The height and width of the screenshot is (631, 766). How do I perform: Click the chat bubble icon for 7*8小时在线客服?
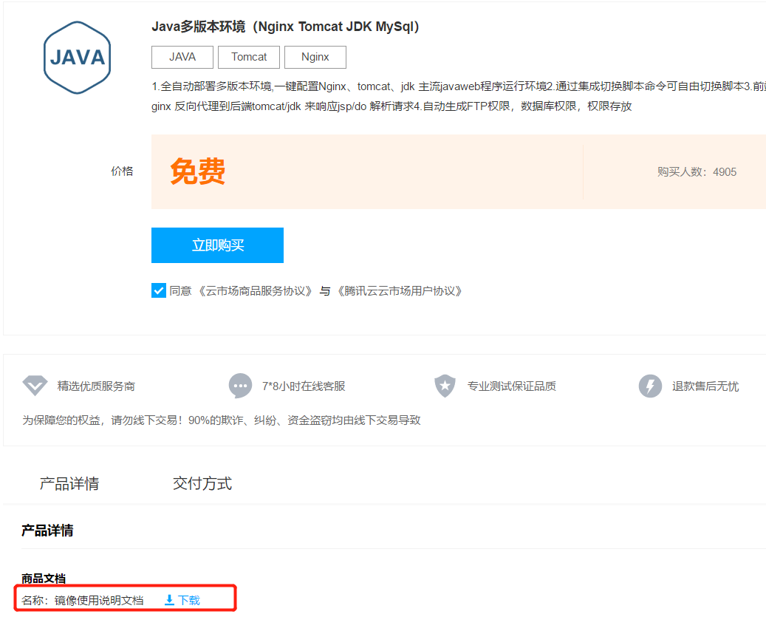239,385
